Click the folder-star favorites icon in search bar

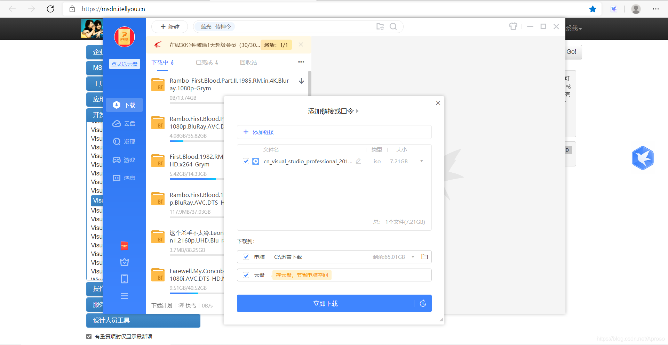(380, 26)
